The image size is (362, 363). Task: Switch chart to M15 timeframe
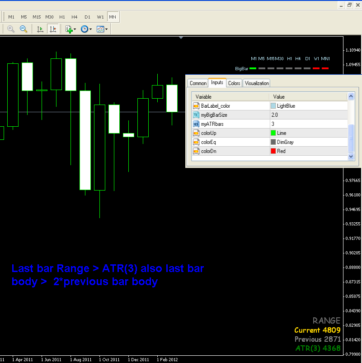click(x=37, y=17)
